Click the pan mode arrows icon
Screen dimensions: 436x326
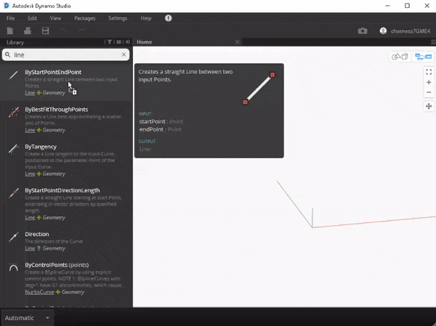pyautogui.click(x=429, y=106)
